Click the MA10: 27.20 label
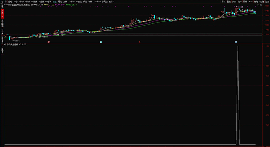270x147 pixels. (x=49, y=5)
